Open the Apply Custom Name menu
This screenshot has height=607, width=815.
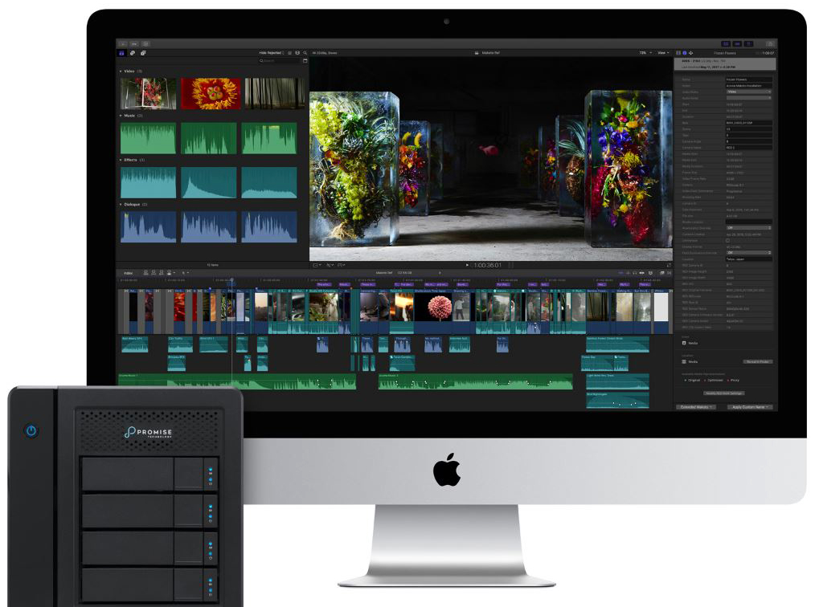click(750, 407)
